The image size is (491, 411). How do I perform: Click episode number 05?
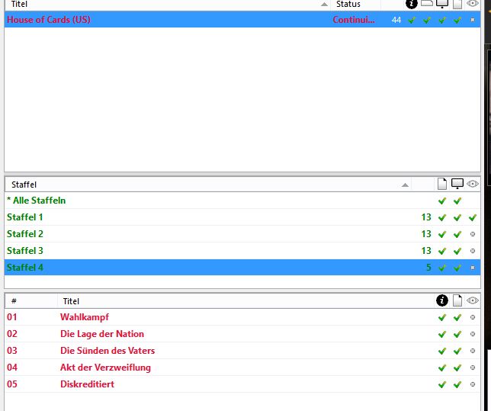pos(12,384)
